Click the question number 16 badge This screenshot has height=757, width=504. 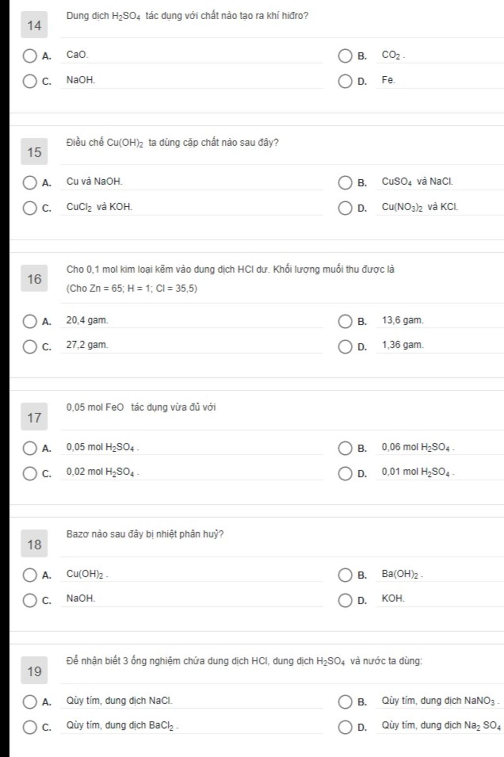click(x=34, y=279)
